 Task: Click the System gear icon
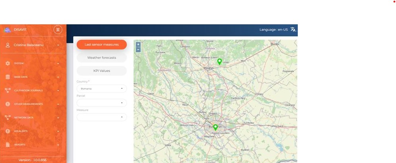(8, 63)
